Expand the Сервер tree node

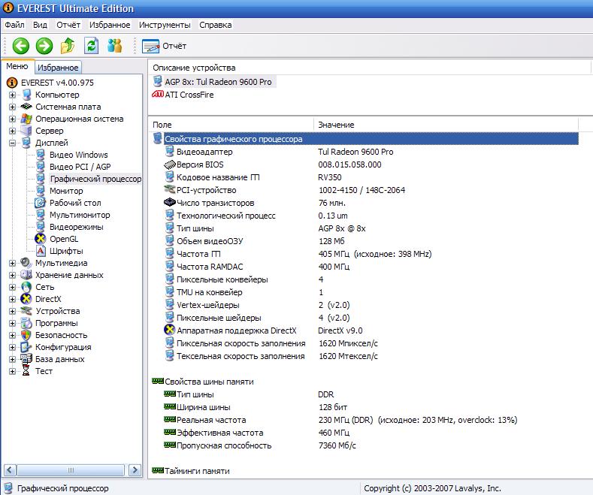pyautogui.click(x=12, y=131)
